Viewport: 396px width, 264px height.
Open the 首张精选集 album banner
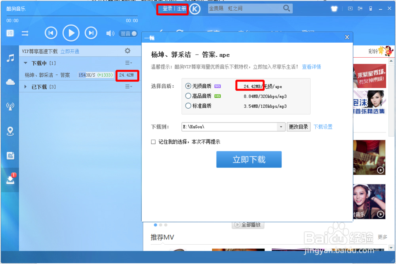click(369, 103)
